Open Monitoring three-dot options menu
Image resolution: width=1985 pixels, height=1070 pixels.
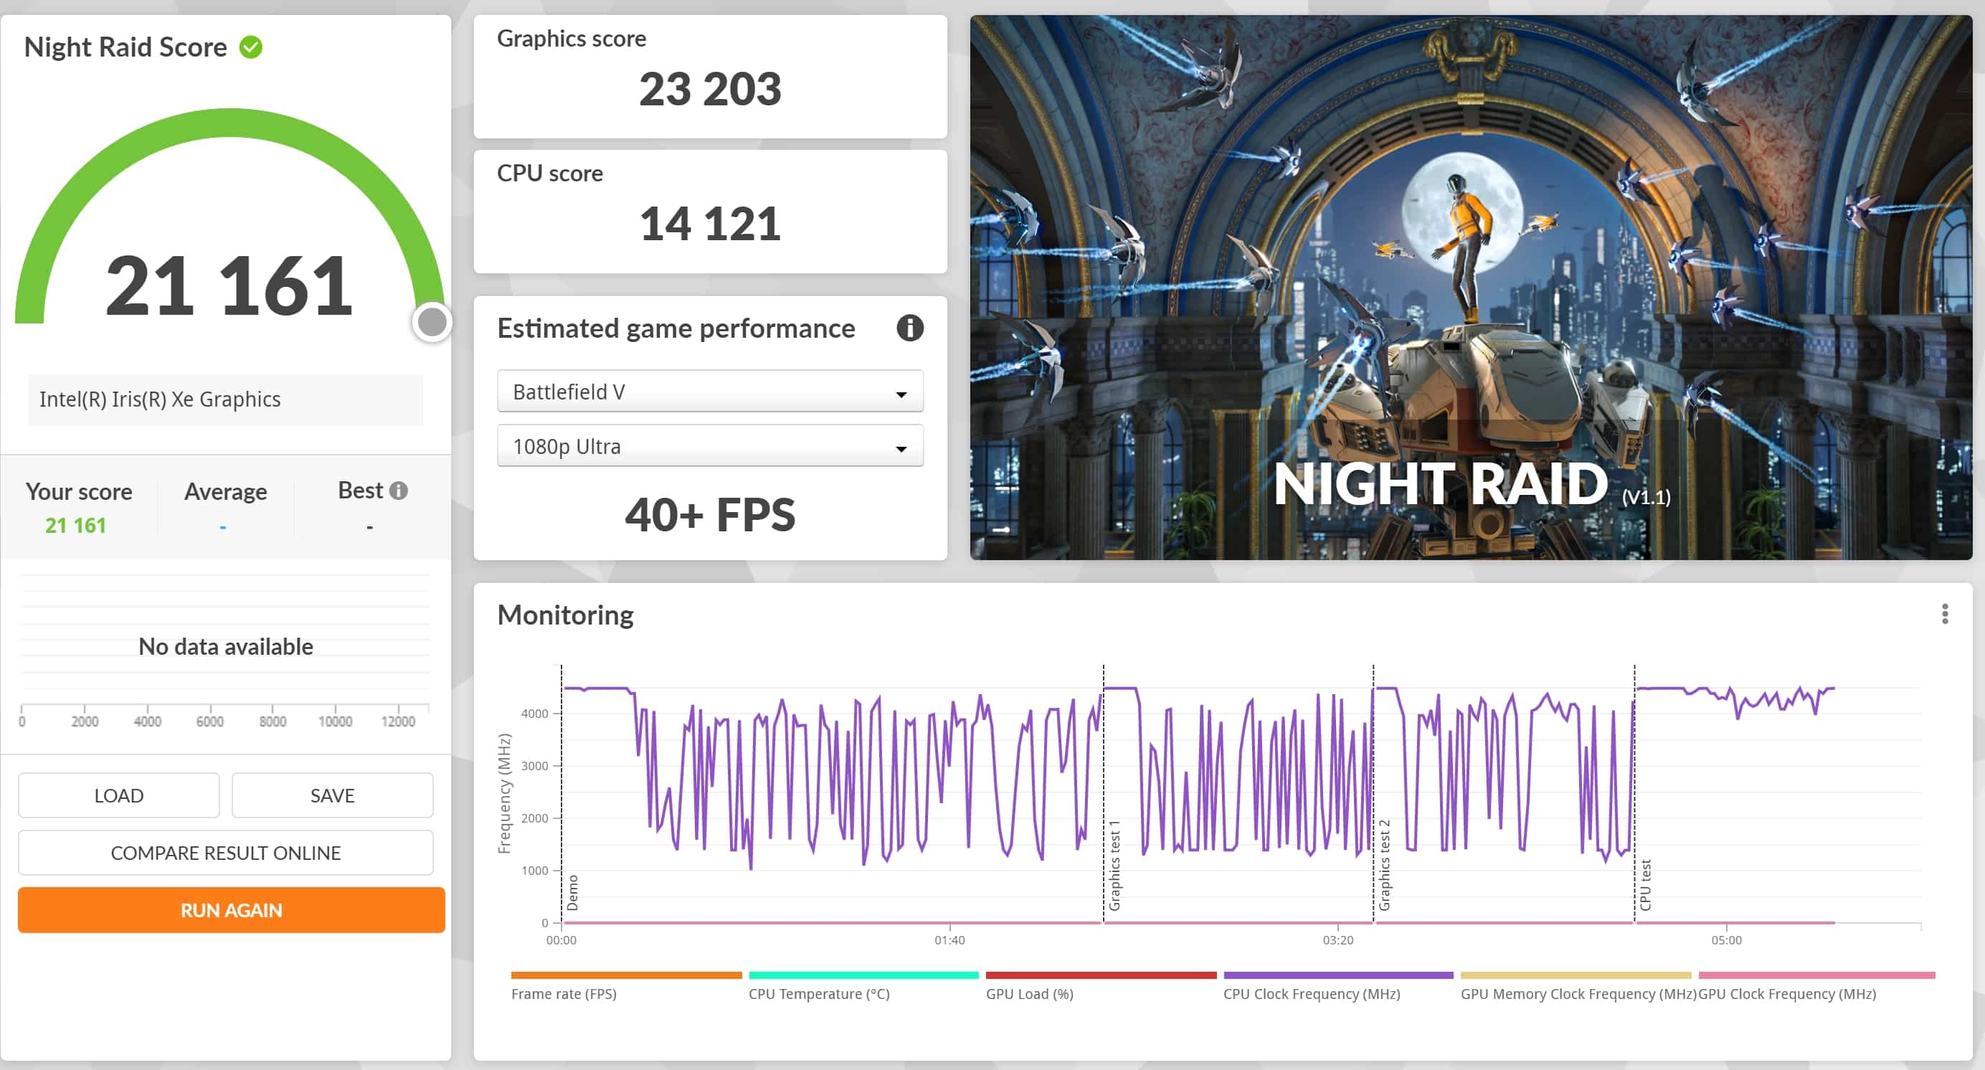point(1944,614)
